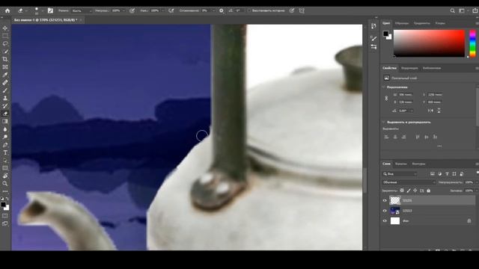Select the Crop tool
Viewport: 479px width, 269px height.
click(5, 59)
